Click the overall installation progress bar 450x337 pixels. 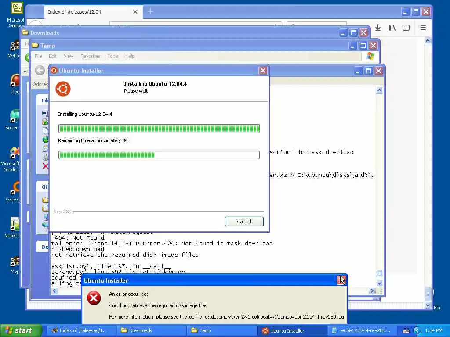159,129
